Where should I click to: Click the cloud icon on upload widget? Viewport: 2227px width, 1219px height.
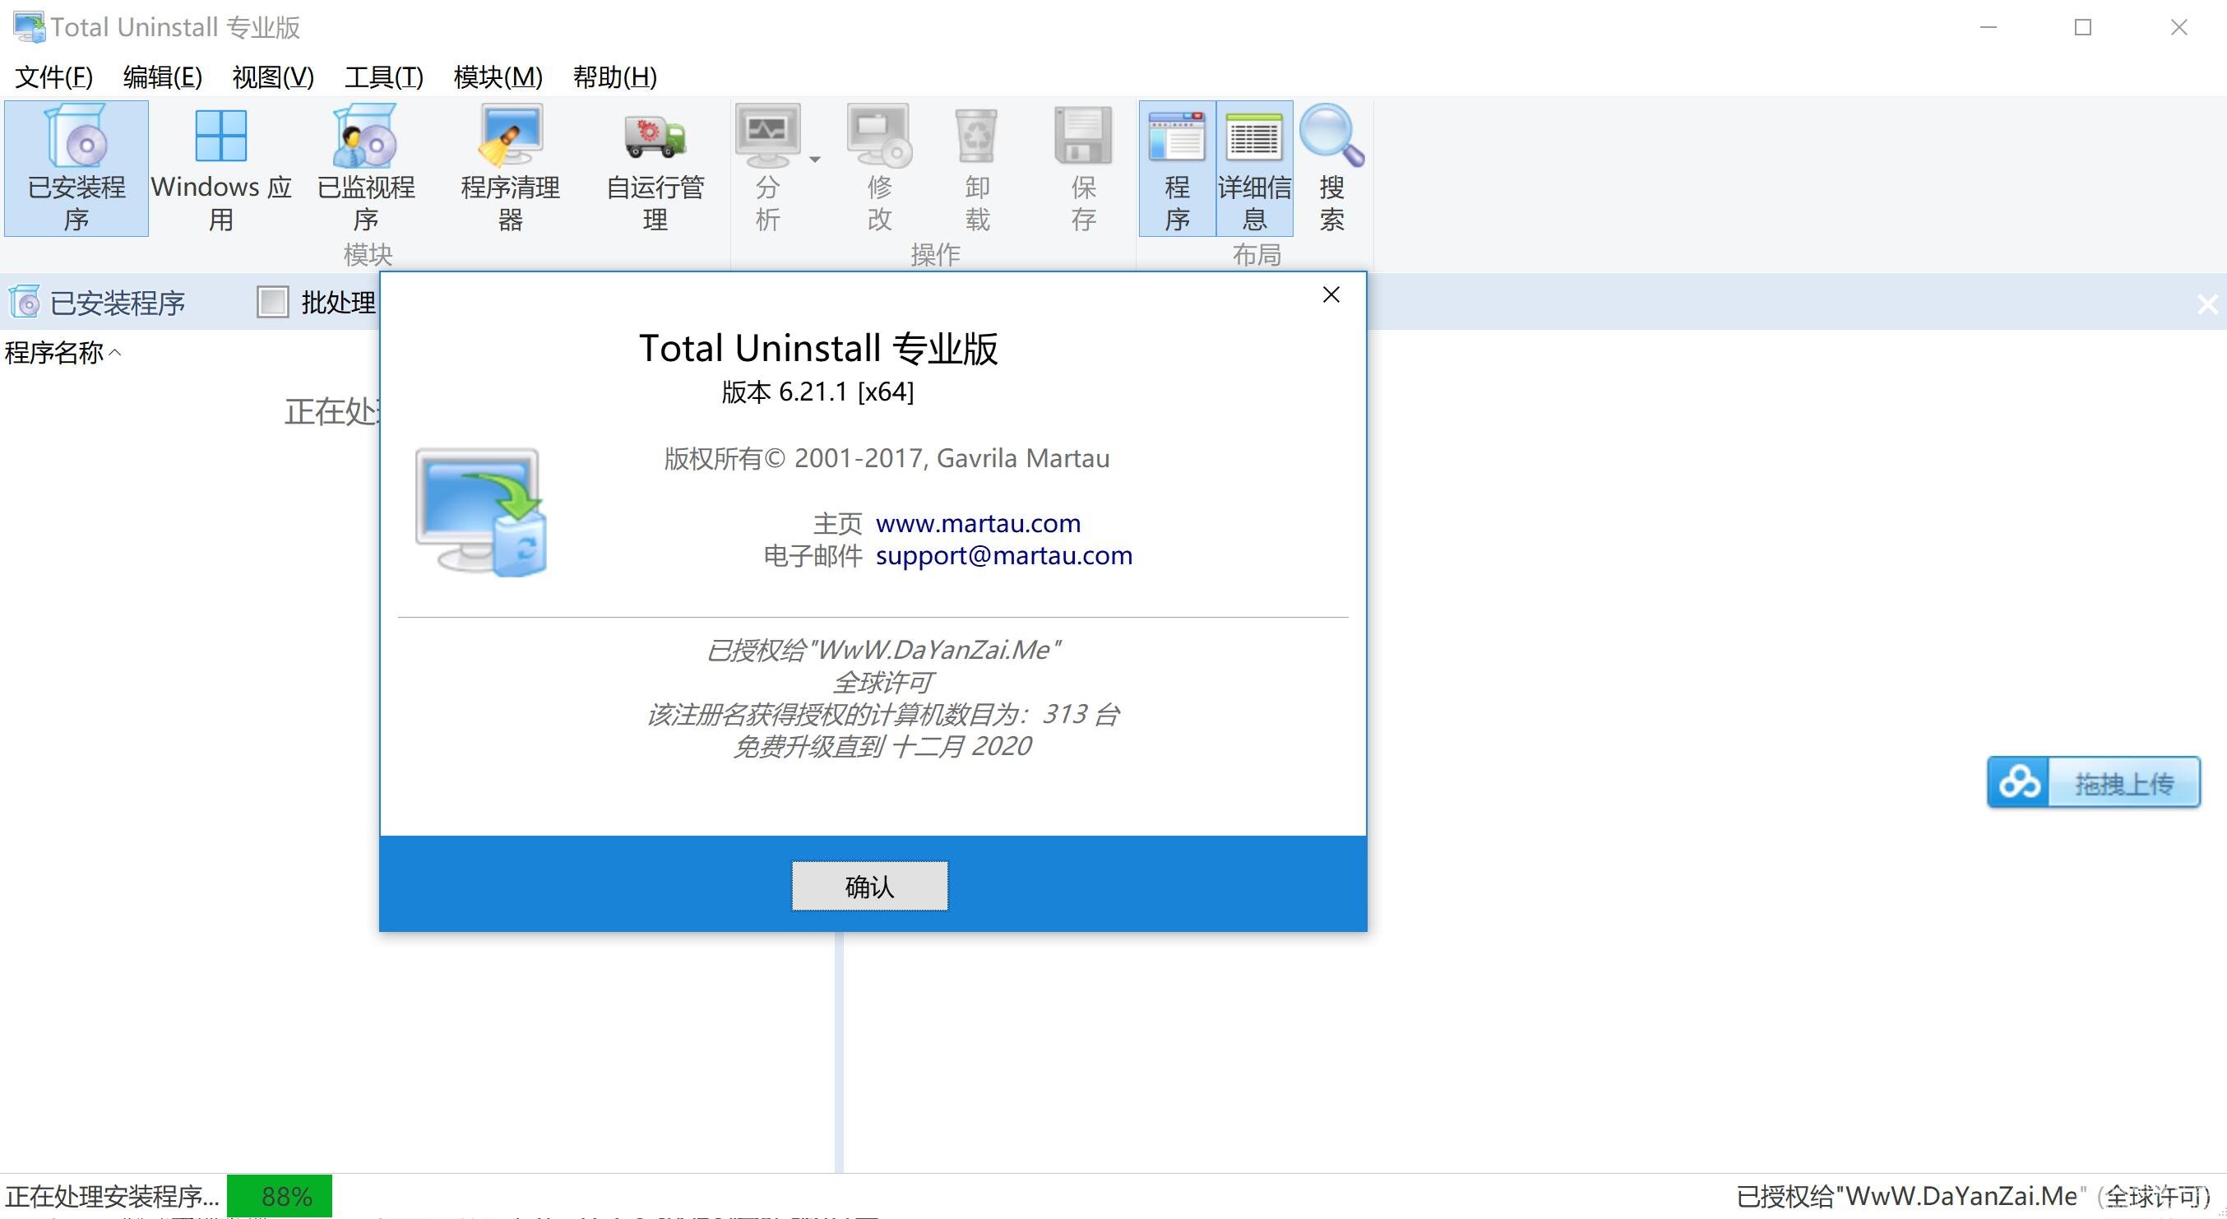2020,782
